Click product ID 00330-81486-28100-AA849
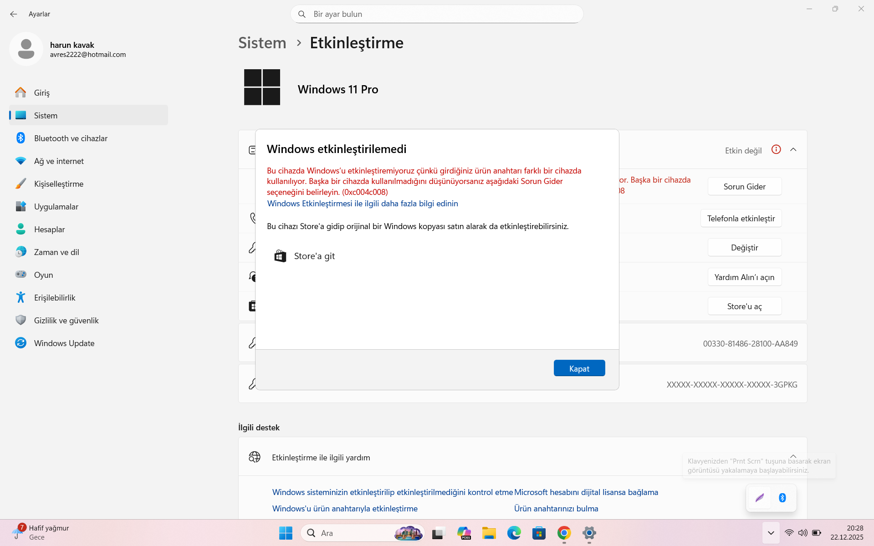874x546 pixels. click(x=750, y=344)
